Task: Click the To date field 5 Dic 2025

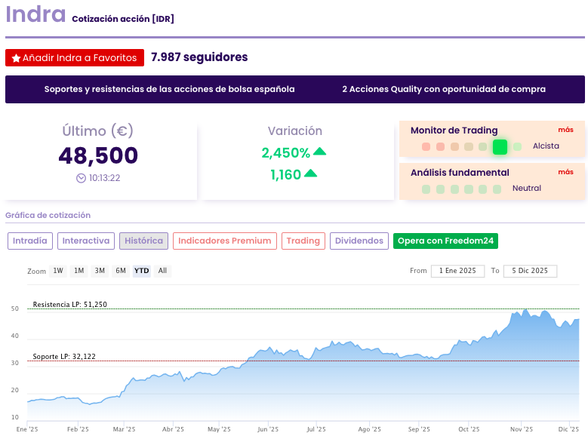Action: [530, 271]
